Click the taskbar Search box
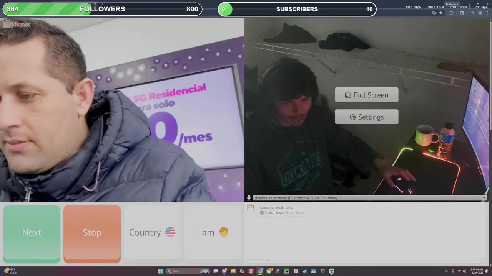This screenshot has width=492, height=276. click(188, 271)
